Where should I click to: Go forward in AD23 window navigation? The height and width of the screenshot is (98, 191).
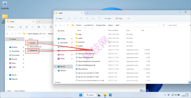(x=60, y=25)
